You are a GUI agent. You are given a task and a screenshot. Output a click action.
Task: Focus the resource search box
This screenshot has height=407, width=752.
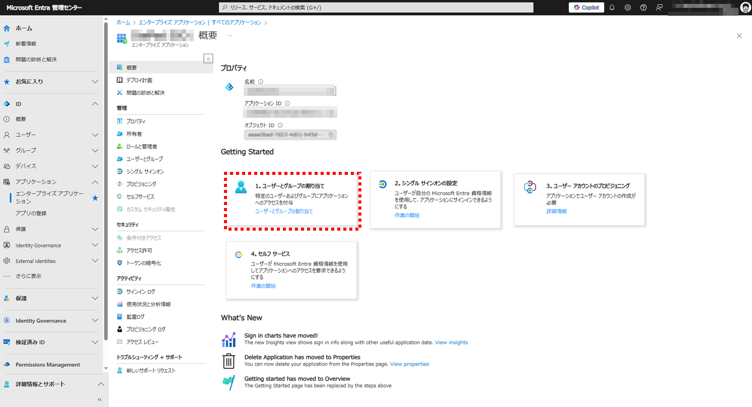point(376,8)
